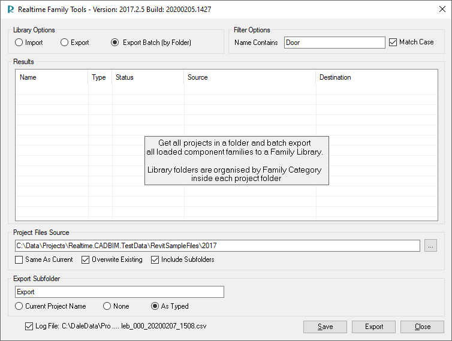
Task: Click the Project Files Source path field
Action: click(x=218, y=246)
